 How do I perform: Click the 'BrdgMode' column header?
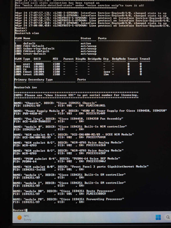[x=119, y=59]
